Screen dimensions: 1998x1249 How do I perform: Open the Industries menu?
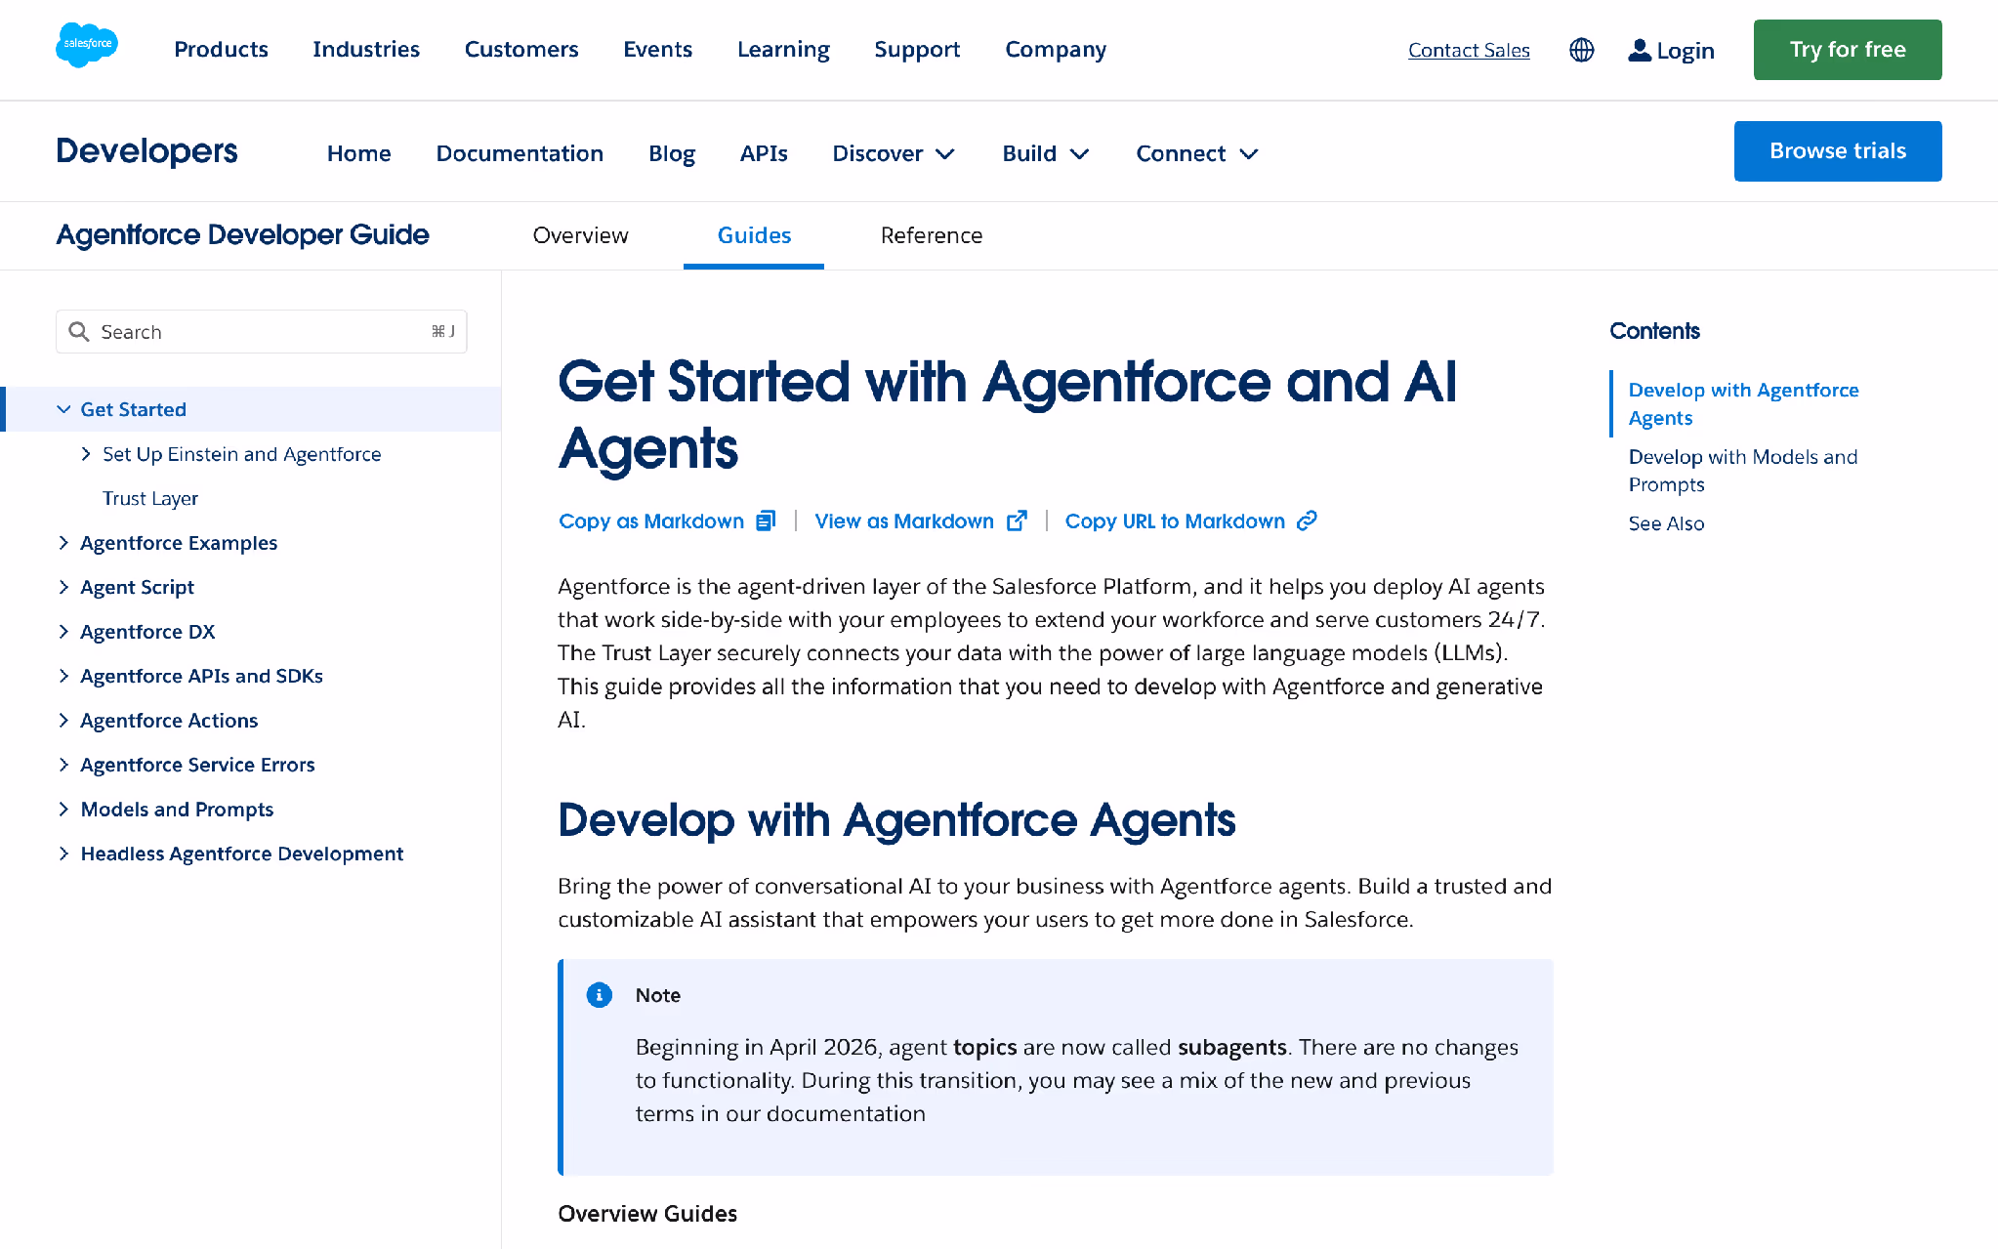point(366,49)
